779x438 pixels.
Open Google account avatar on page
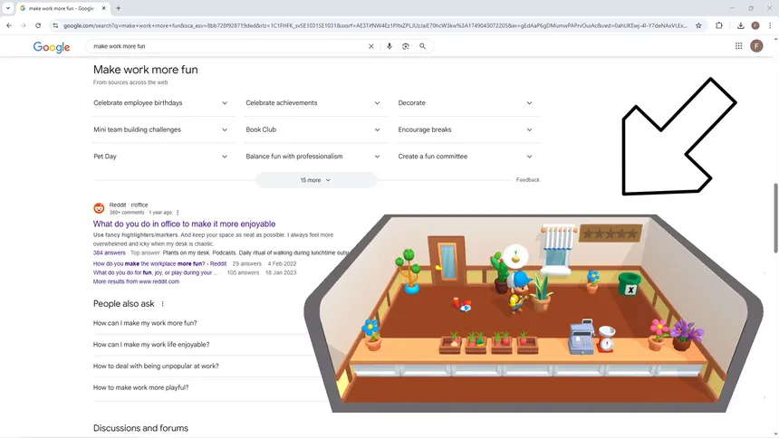pos(756,46)
